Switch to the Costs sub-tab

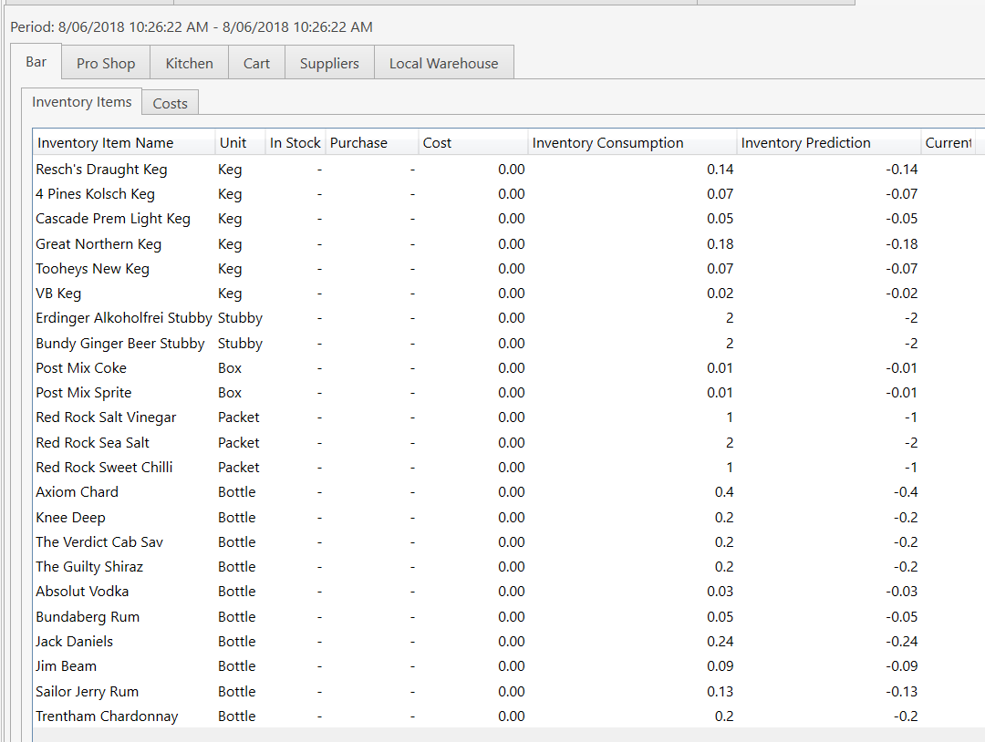point(170,103)
